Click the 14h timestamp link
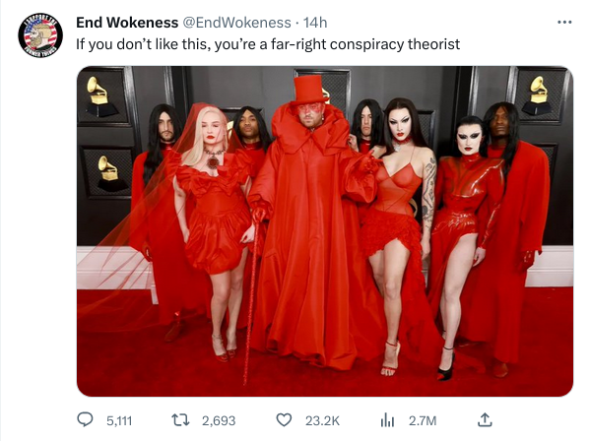This screenshot has width=589, height=441. click(315, 23)
